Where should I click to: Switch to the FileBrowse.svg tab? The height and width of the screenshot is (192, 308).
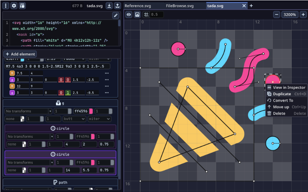pyautogui.click(x=180, y=6)
